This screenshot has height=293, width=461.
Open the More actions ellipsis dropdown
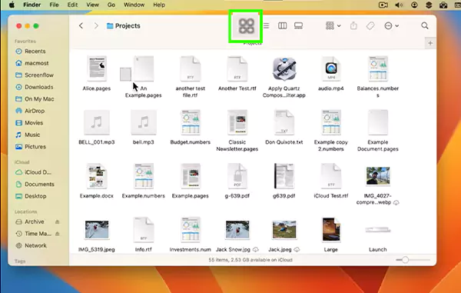pyautogui.click(x=391, y=26)
